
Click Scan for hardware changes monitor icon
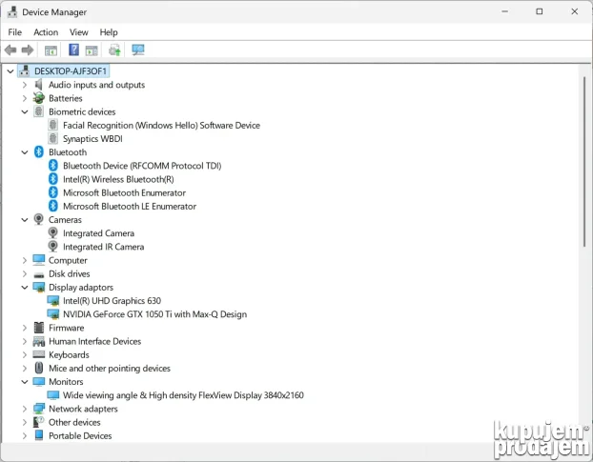tap(138, 50)
